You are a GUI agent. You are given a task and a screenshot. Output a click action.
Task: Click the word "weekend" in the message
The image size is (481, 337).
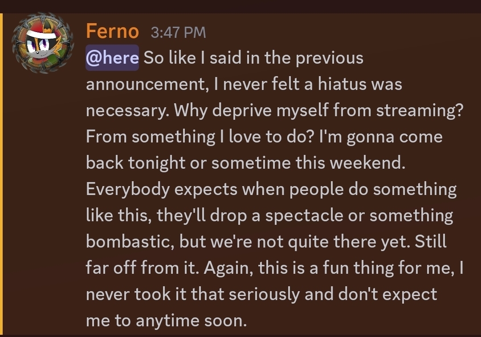pyautogui.click(x=367, y=163)
